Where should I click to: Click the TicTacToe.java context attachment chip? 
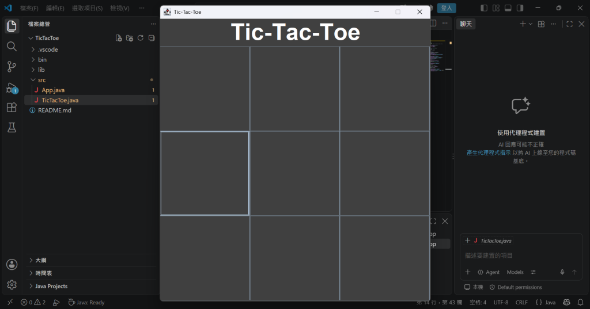[x=488, y=241]
